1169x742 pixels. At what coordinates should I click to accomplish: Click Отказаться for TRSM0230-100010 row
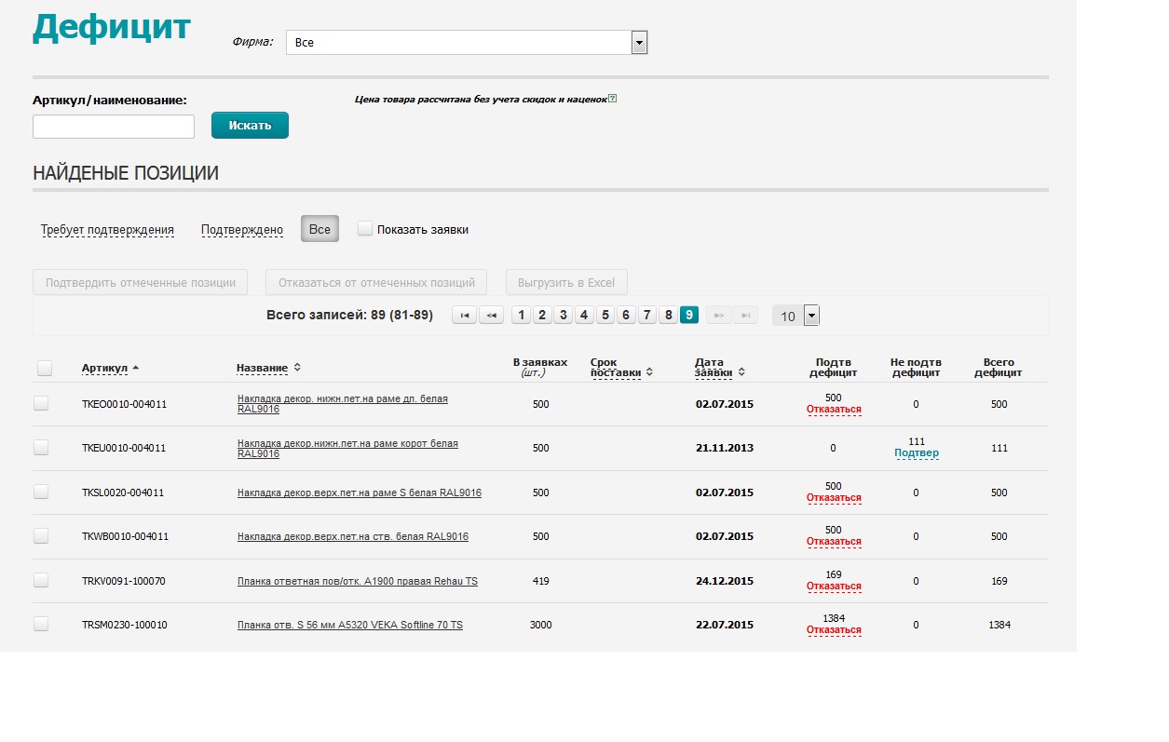(834, 630)
